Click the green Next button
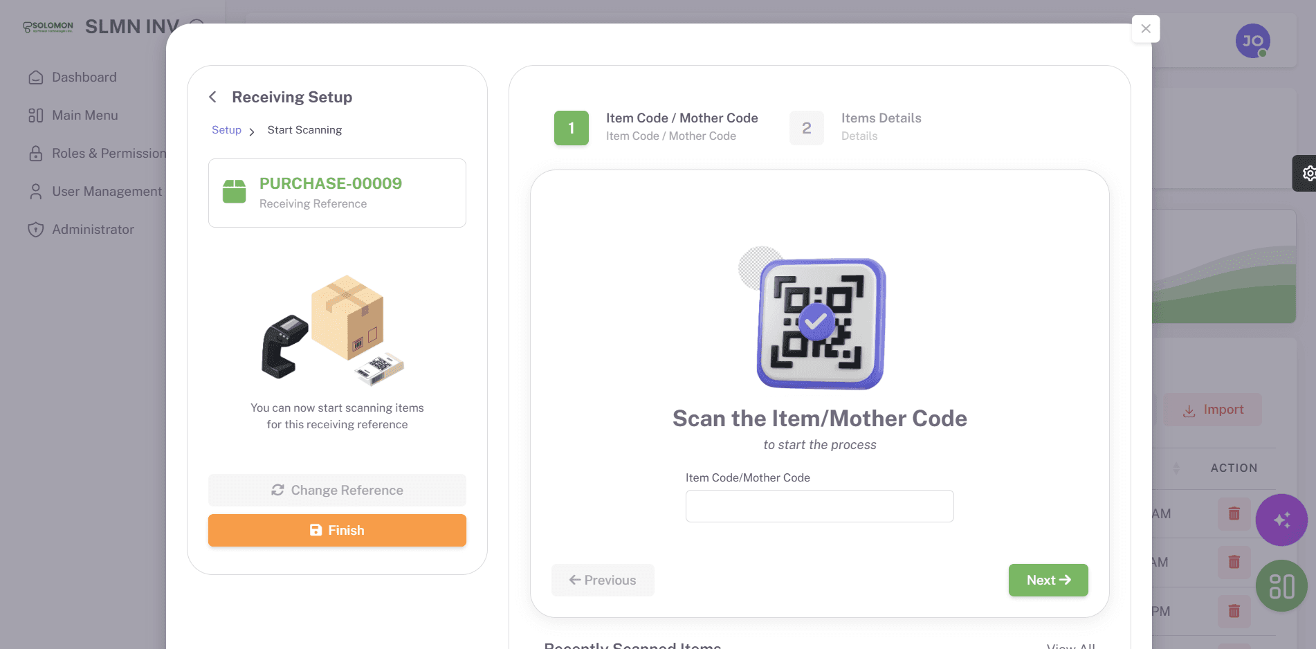Screen dimensions: 1316x649 pyautogui.click(x=1048, y=580)
